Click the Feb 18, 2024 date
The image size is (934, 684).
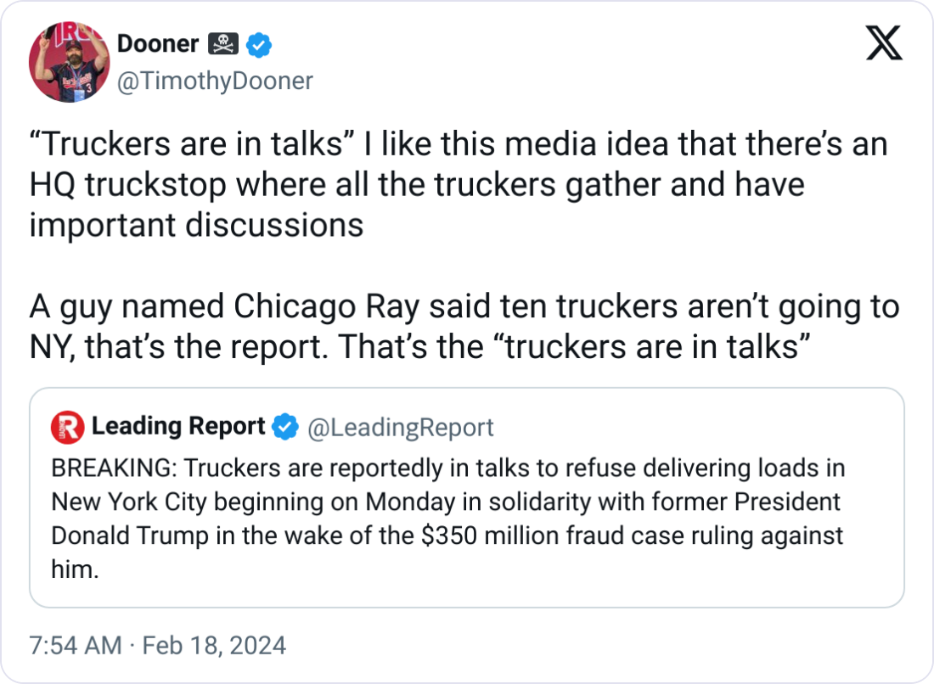[213, 646]
